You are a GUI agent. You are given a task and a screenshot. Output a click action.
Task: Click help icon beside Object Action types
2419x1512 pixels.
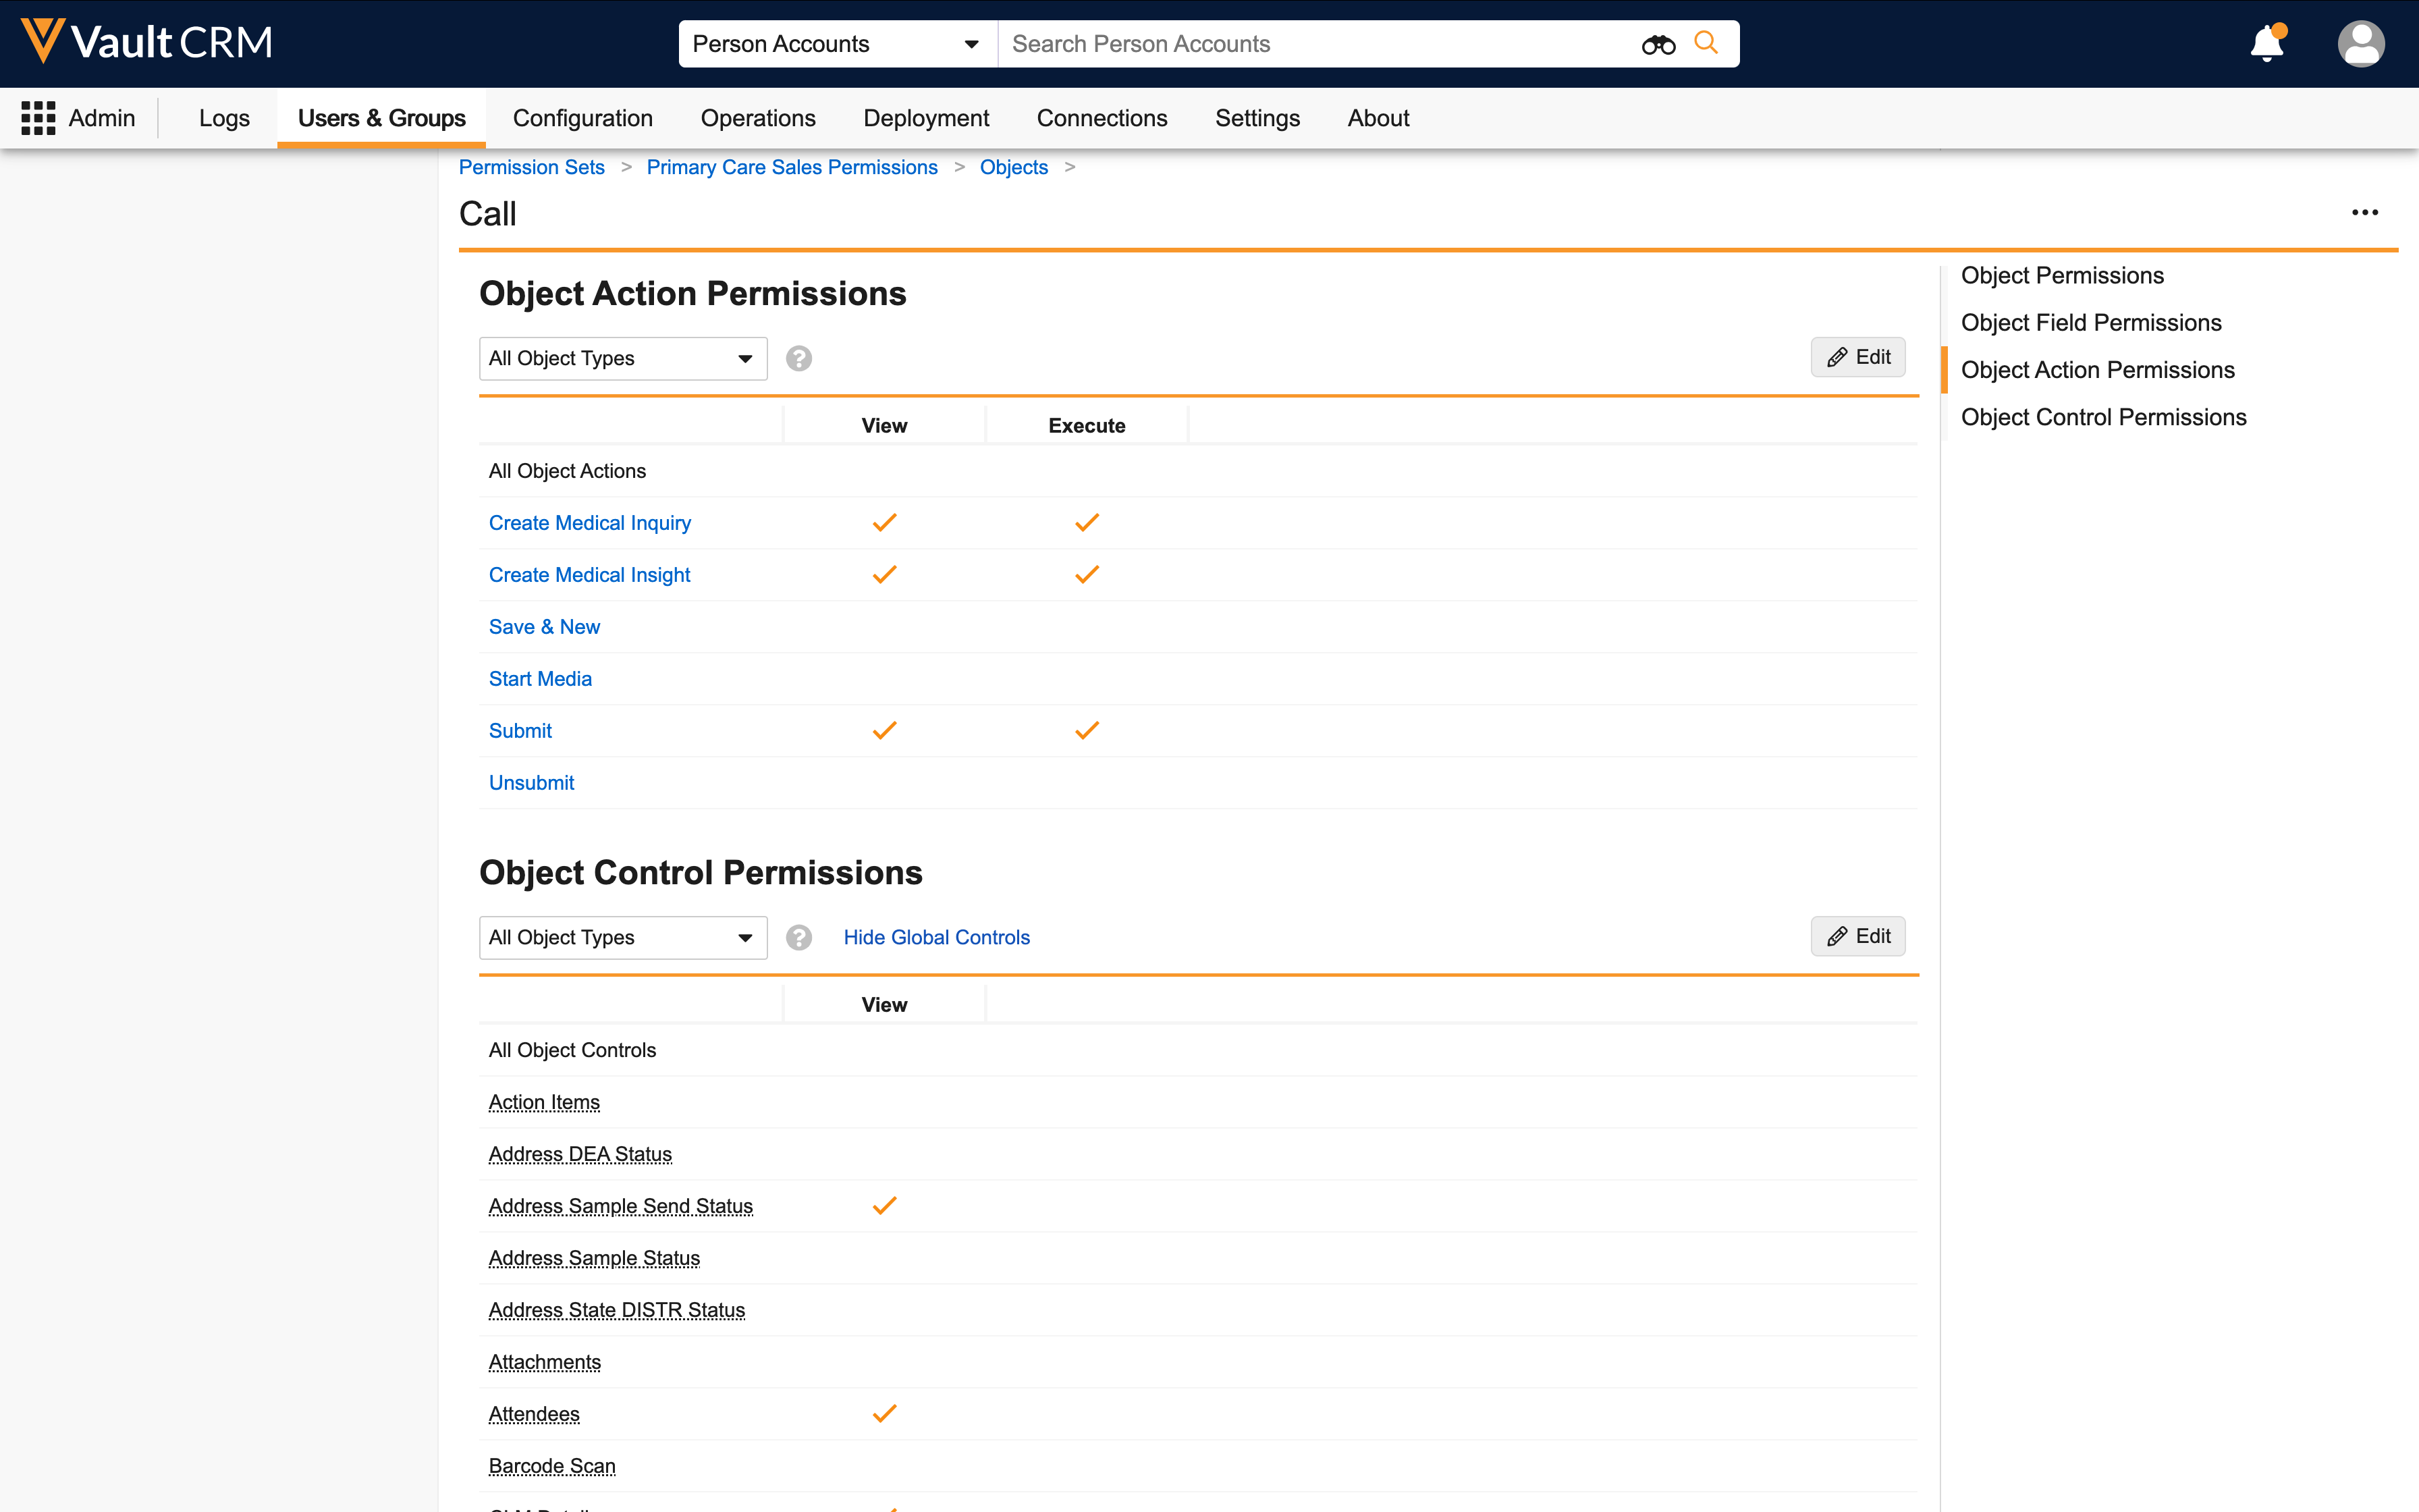[x=798, y=358]
